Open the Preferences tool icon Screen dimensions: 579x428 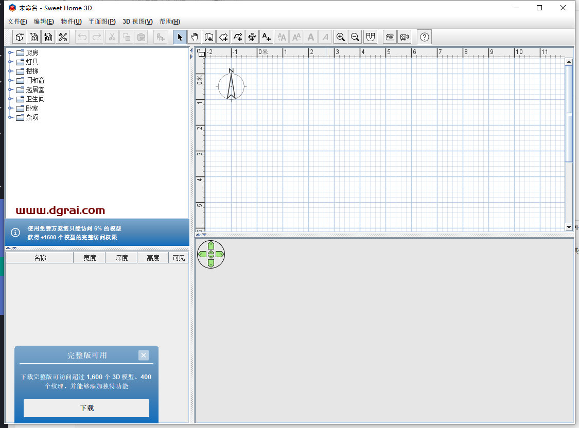coord(63,37)
